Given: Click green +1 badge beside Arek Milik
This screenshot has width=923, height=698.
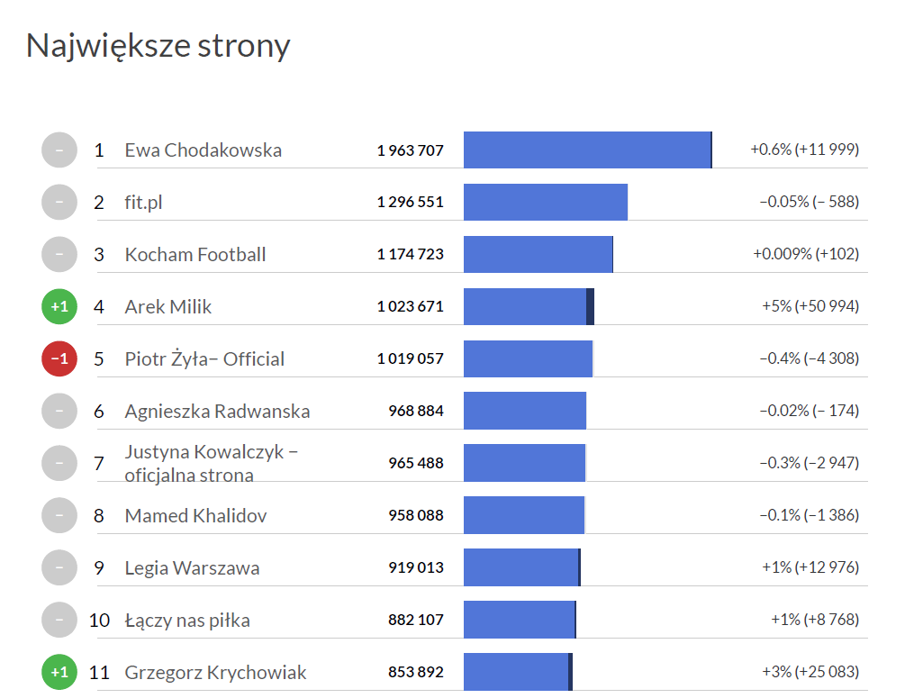Looking at the screenshot, I should coord(59,307).
